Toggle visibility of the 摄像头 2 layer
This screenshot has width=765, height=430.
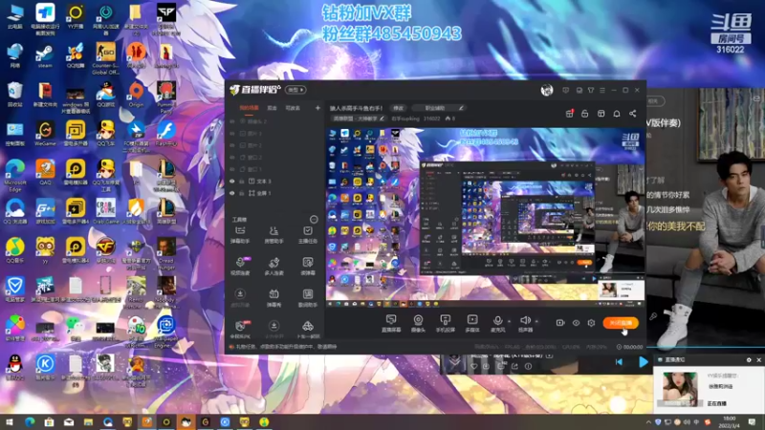tap(232, 121)
